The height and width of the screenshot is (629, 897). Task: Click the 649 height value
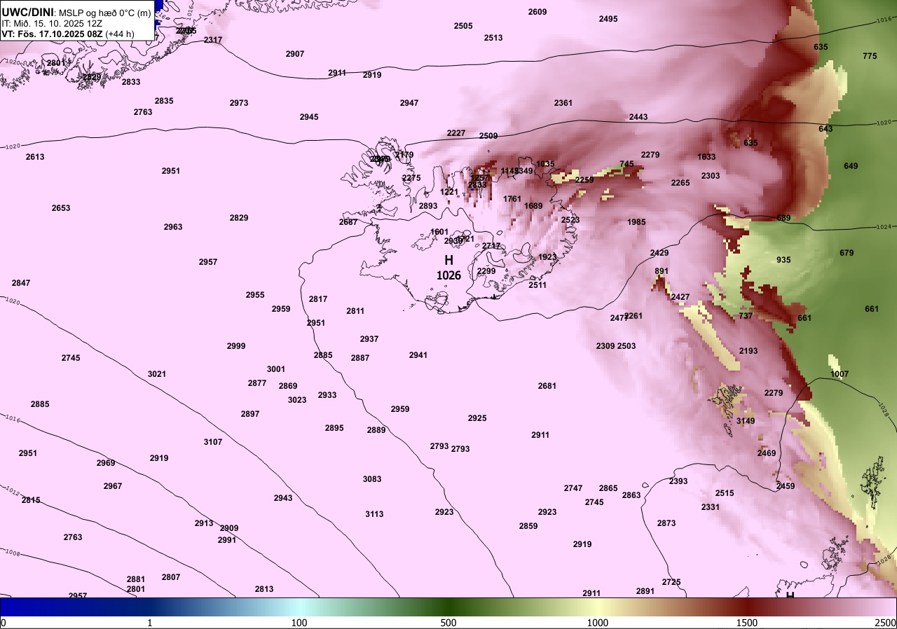[x=851, y=166]
